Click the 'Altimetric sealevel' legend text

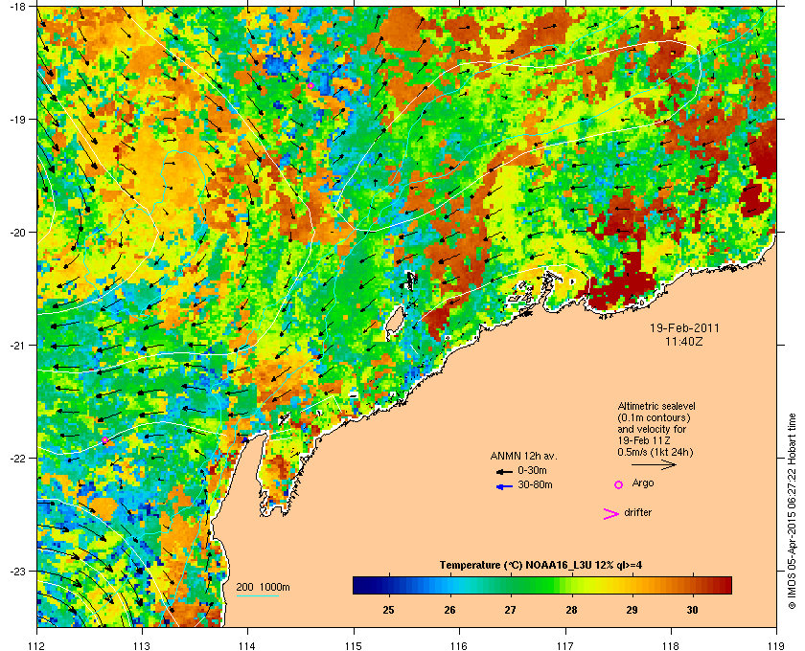pos(656,406)
